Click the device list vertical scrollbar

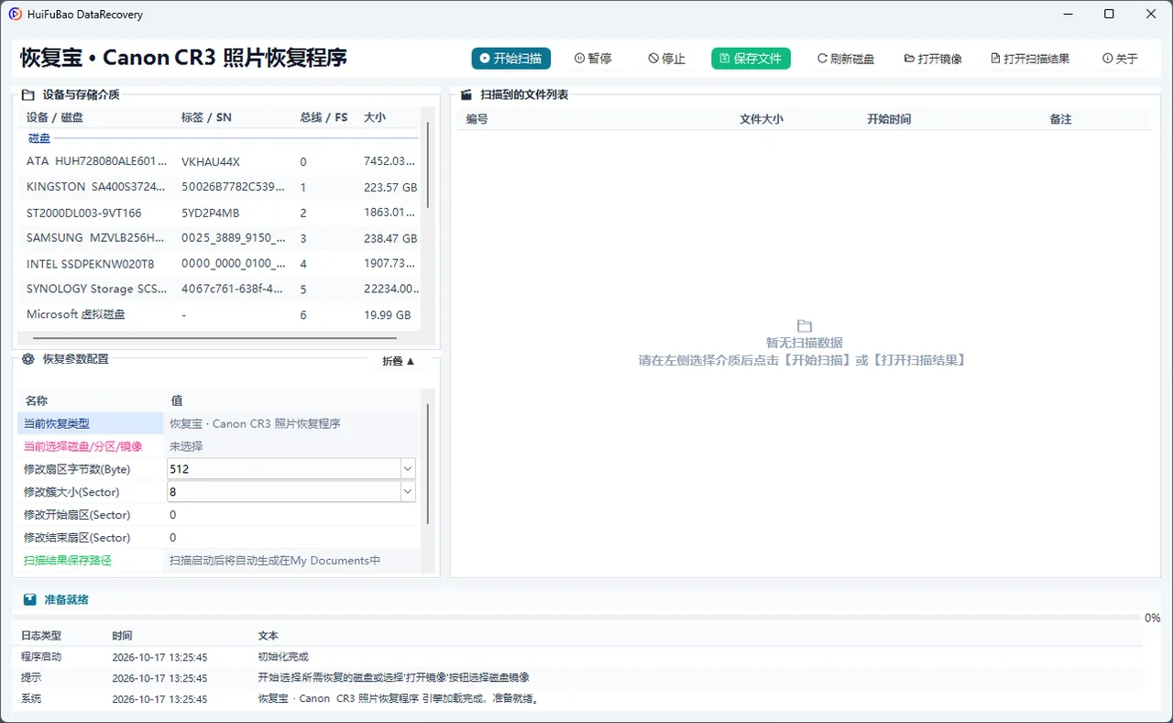[x=426, y=165]
